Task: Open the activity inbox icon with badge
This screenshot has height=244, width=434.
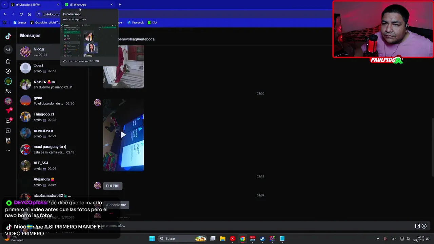Action: point(9,121)
